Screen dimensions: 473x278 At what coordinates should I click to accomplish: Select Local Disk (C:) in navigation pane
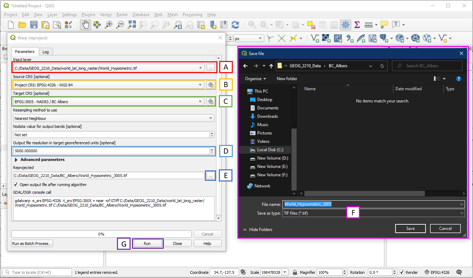[270, 150]
